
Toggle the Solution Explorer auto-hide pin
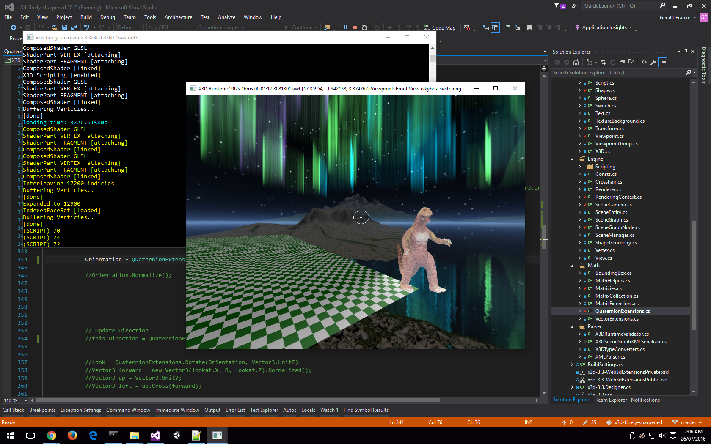(x=686, y=52)
